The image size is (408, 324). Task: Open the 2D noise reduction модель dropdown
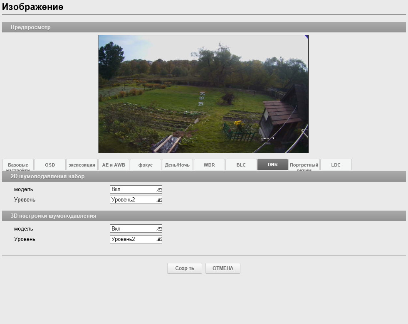(x=136, y=189)
